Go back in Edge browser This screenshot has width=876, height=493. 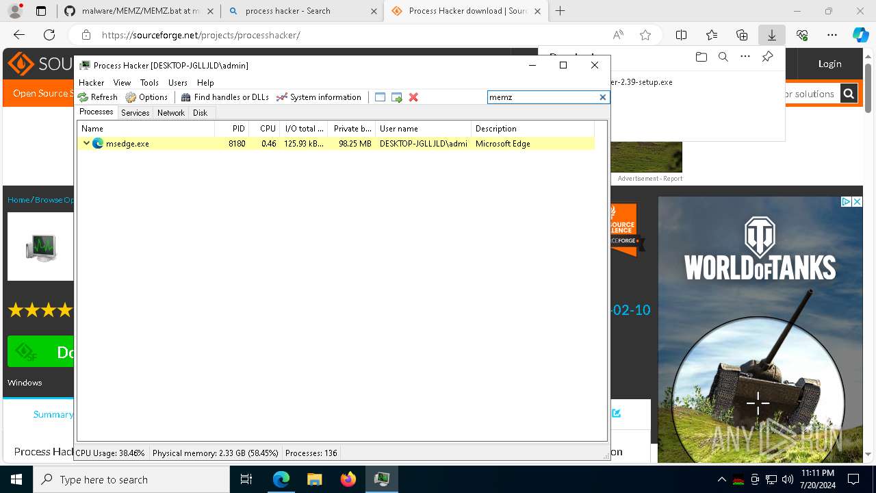pyautogui.click(x=19, y=35)
